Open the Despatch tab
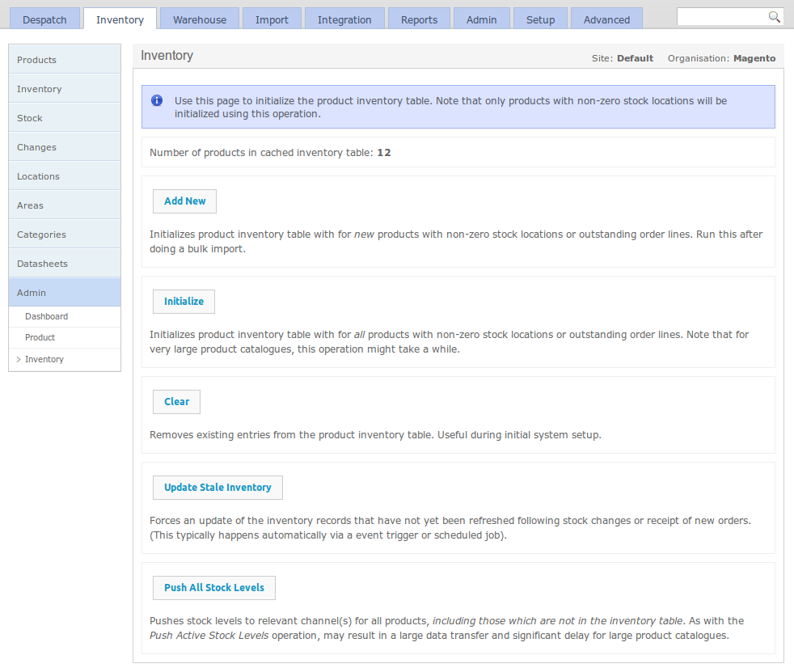The height and width of the screenshot is (668, 794). 45,19
